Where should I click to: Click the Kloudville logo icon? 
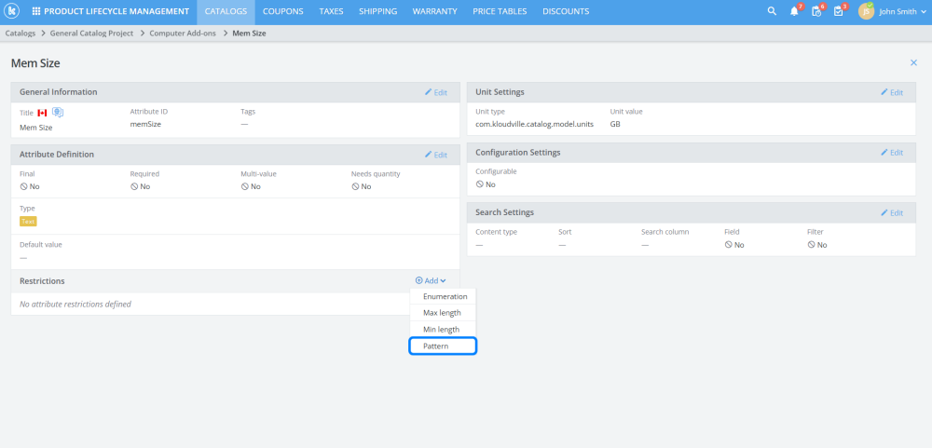click(12, 11)
